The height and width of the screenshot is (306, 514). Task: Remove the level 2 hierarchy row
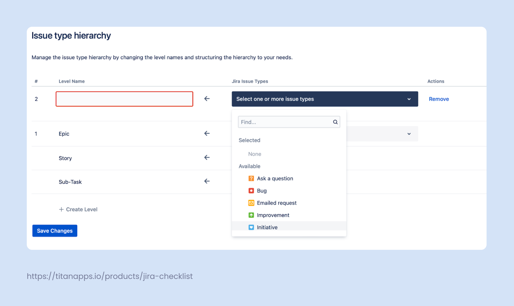coord(439,99)
